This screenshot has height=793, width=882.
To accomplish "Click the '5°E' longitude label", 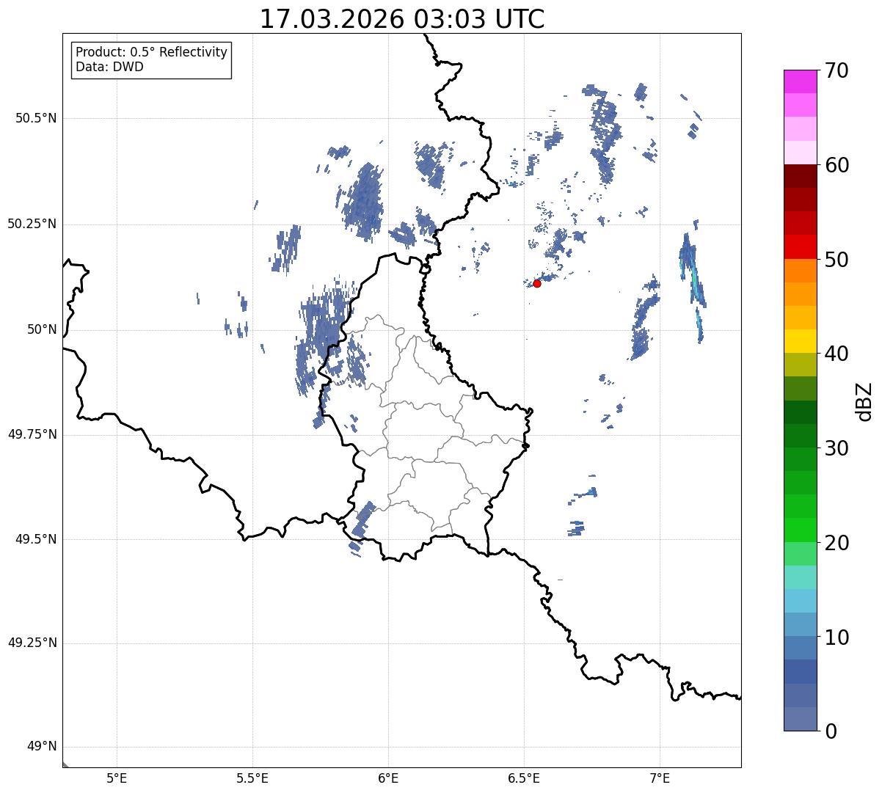I will click(117, 779).
